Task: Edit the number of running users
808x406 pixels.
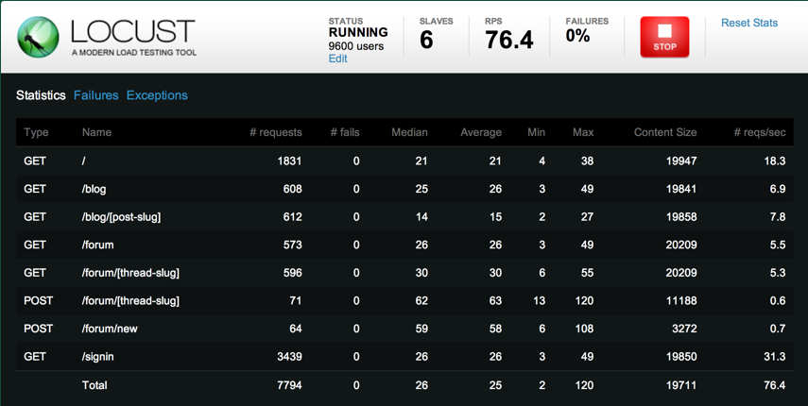Action: pyautogui.click(x=338, y=59)
